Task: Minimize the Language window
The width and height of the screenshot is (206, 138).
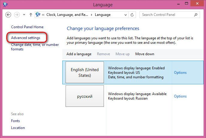Action: click(x=178, y=4)
